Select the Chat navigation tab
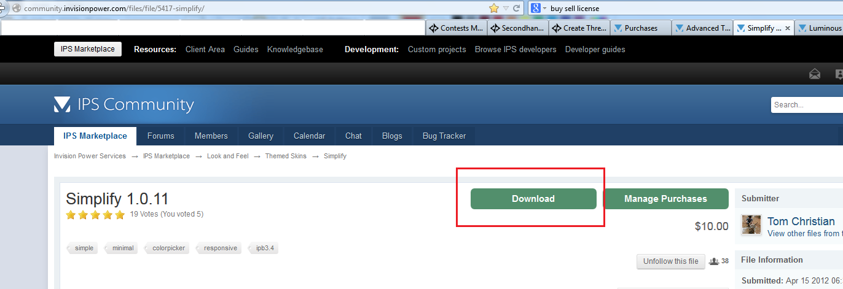The width and height of the screenshot is (843, 289). click(x=353, y=136)
